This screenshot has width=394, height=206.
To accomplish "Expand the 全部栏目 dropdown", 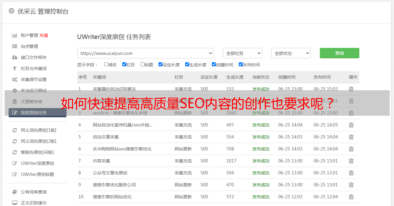I will 242,53.
